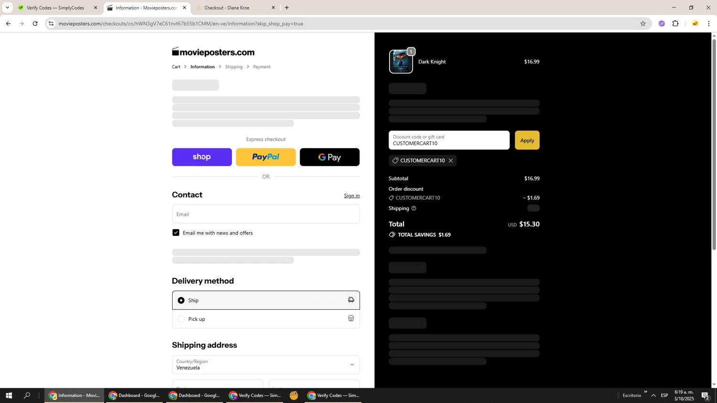Open Windows taskbar search

point(27,395)
